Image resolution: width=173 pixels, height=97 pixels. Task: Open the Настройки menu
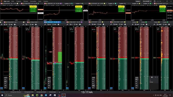click(x=33, y=1)
